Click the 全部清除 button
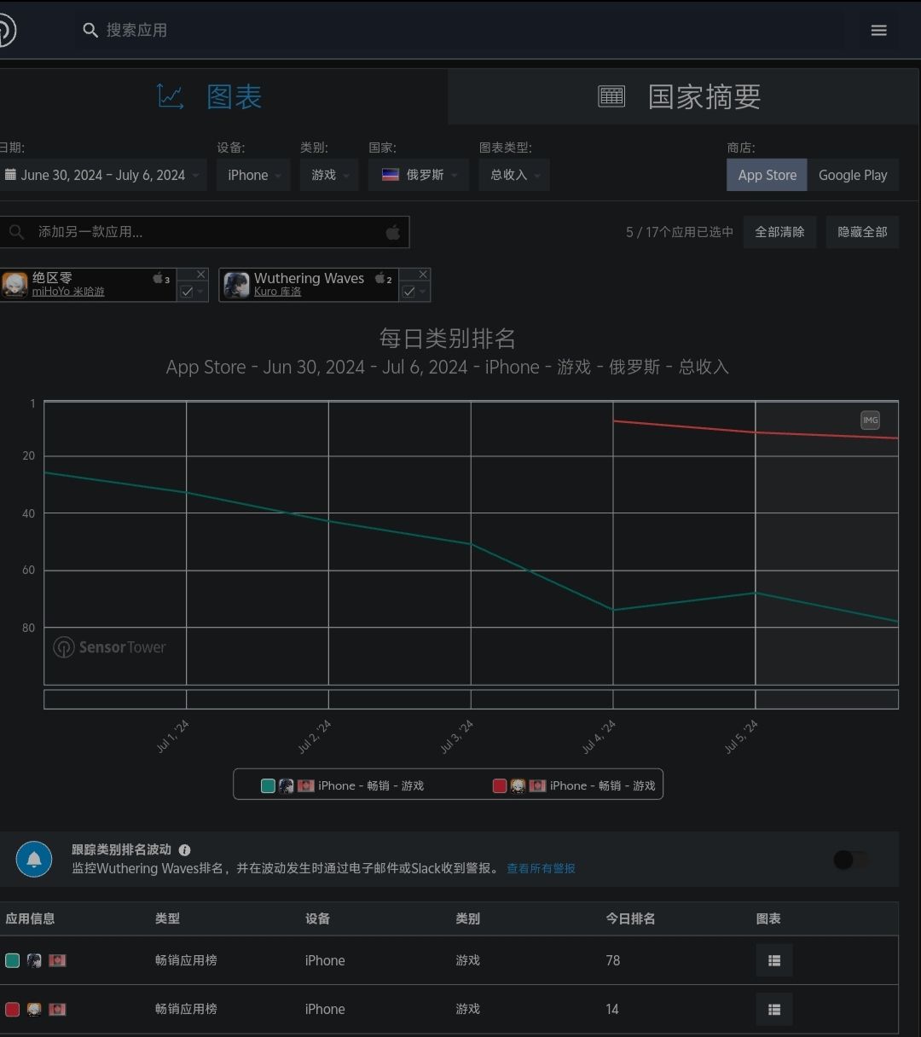 (x=779, y=232)
